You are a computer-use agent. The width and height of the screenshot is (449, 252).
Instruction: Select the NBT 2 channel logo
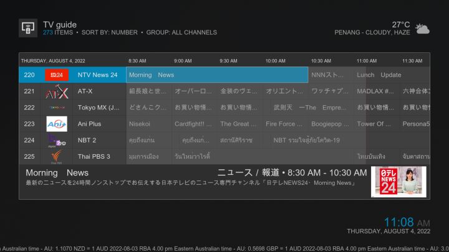pyautogui.click(x=57, y=140)
